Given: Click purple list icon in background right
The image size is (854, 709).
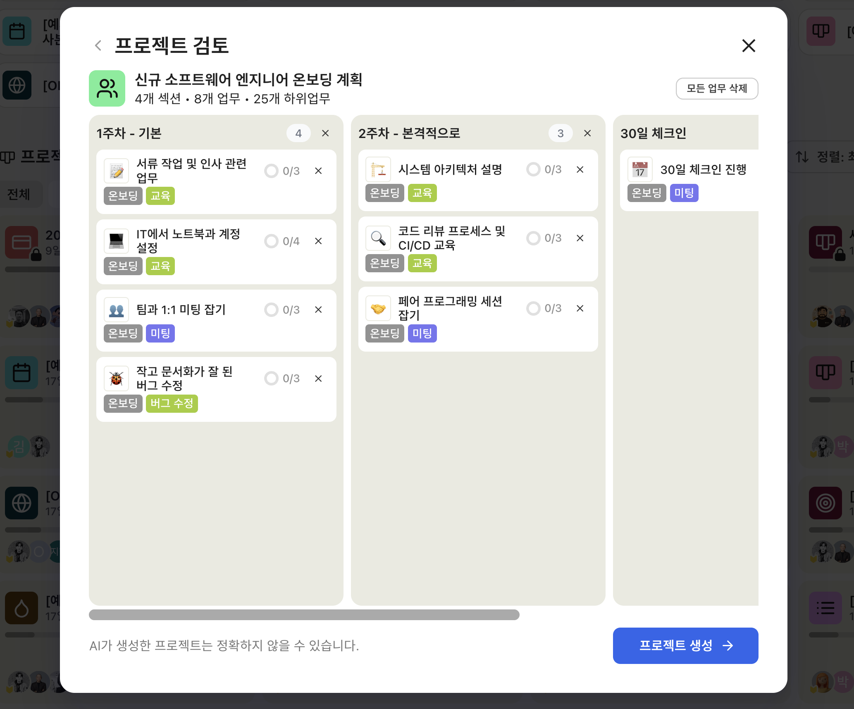Looking at the screenshot, I should pyautogui.click(x=825, y=608).
